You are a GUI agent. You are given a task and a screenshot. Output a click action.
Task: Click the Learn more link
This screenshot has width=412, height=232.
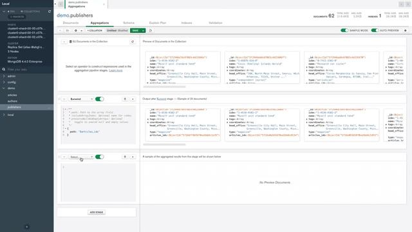pos(116,70)
